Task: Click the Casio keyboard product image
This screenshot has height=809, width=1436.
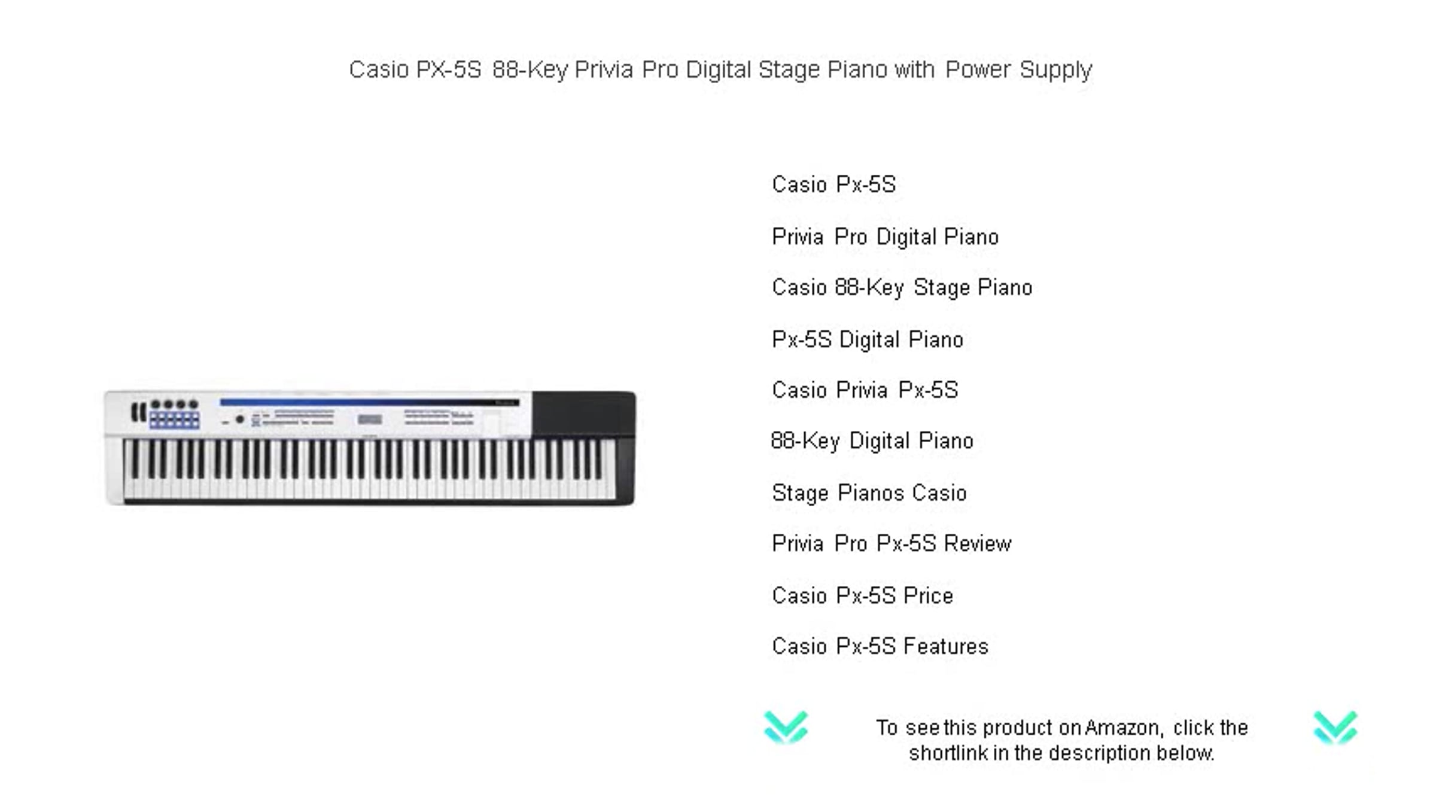Action: click(x=370, y=448)
